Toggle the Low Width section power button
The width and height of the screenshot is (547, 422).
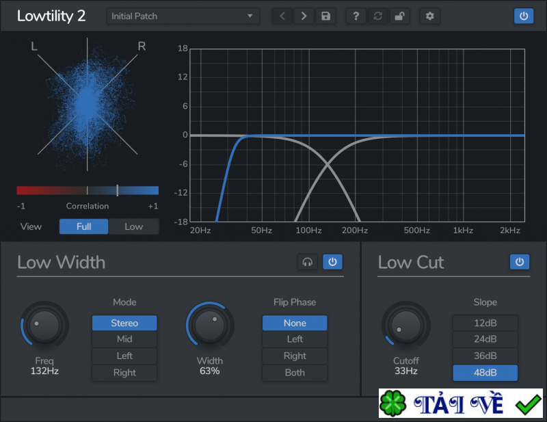pyautogui.click(x=333, y=262)
